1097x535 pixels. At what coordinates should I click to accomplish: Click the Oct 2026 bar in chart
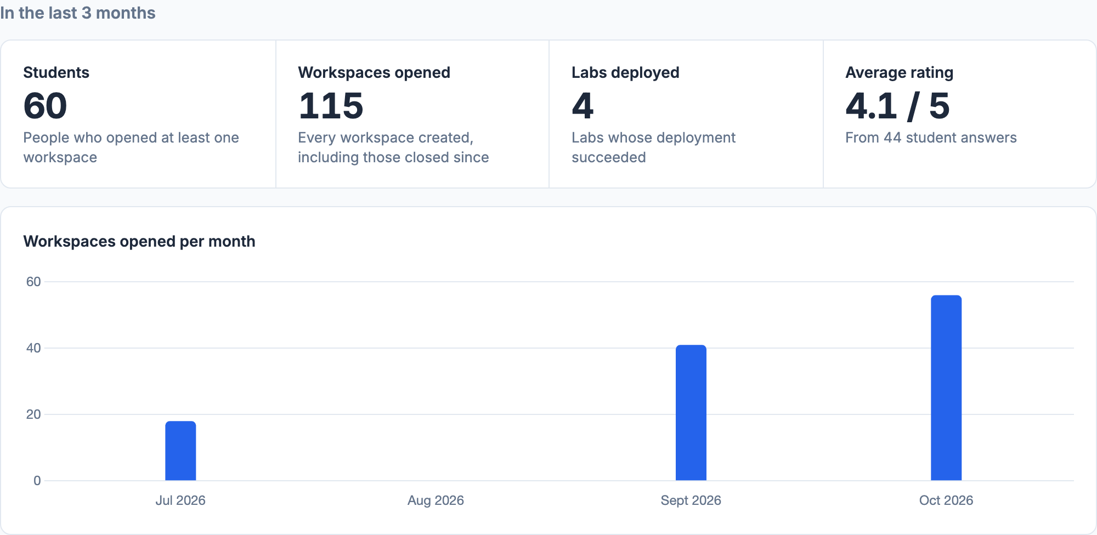point(946,388)
